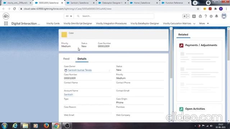The image size is (230, 129).
Task: Switch to the Function Reference browser tab
Action: [x=174, y=3]
